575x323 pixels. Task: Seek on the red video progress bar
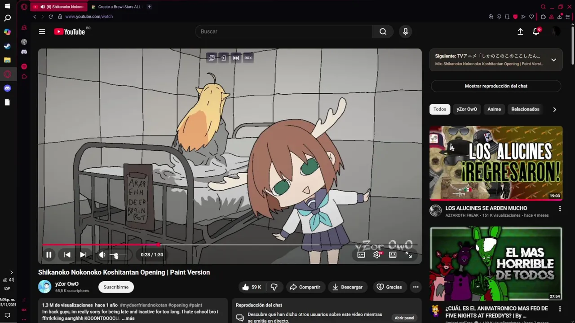coord(230,245)
